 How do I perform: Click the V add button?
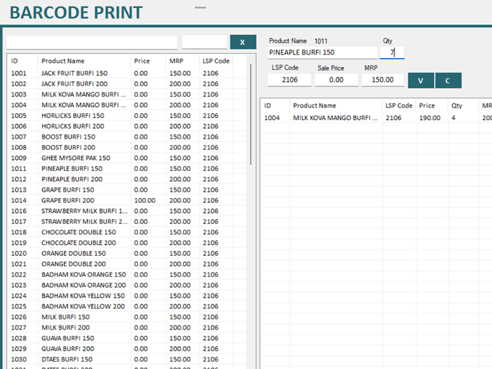pyautogui.click(x=421, y=81)
